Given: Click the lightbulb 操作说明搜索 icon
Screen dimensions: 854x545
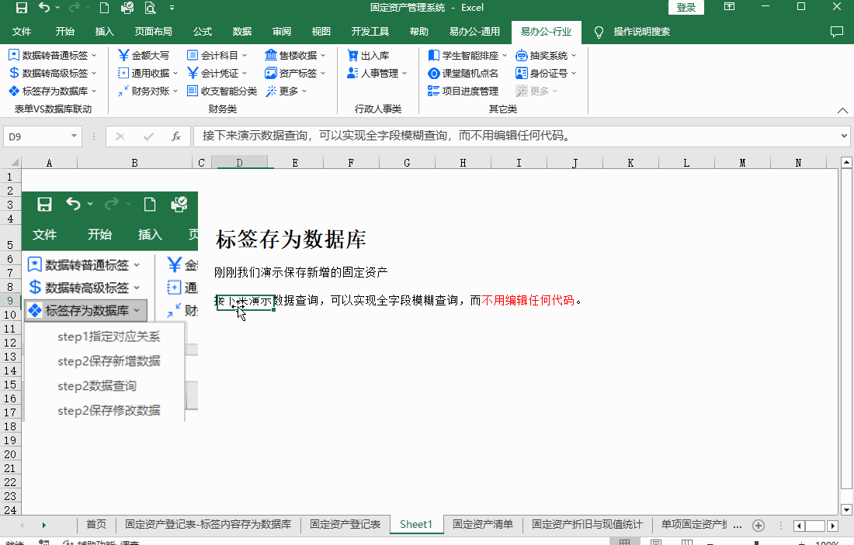Looking at the screenshot, I should pos(599,32).
